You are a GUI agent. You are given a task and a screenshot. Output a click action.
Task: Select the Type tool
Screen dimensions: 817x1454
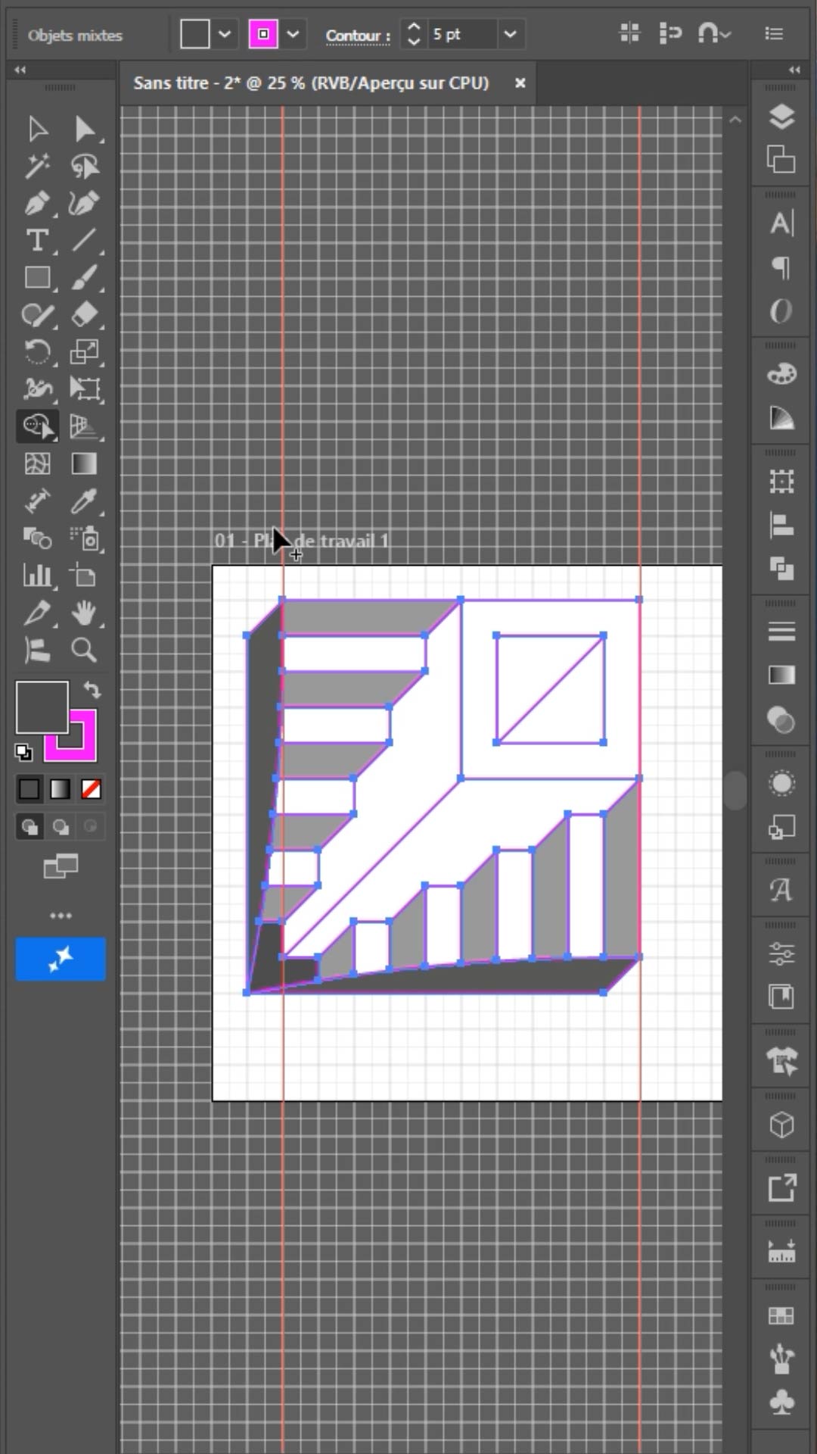pyautogui.click(x=37, y=240)
